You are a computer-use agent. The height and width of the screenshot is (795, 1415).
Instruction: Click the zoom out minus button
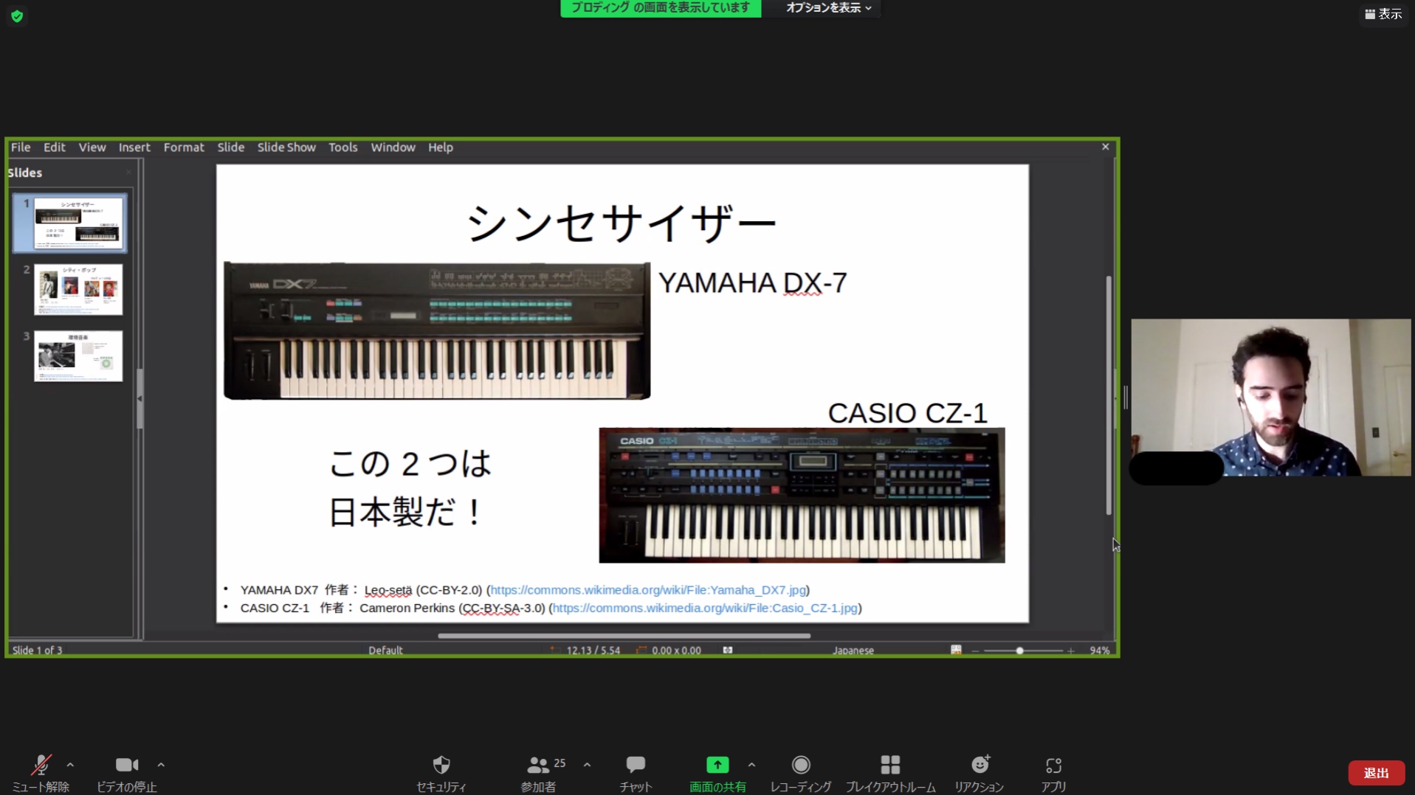[975, 650]
